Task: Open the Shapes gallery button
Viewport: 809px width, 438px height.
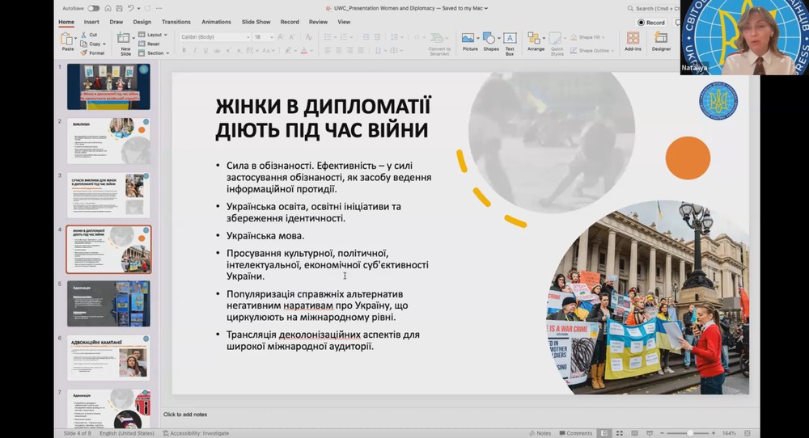Action: click(490, 42)
